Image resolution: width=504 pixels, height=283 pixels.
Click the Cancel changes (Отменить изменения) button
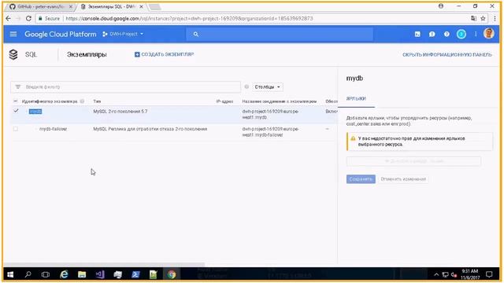coord(403,179)
